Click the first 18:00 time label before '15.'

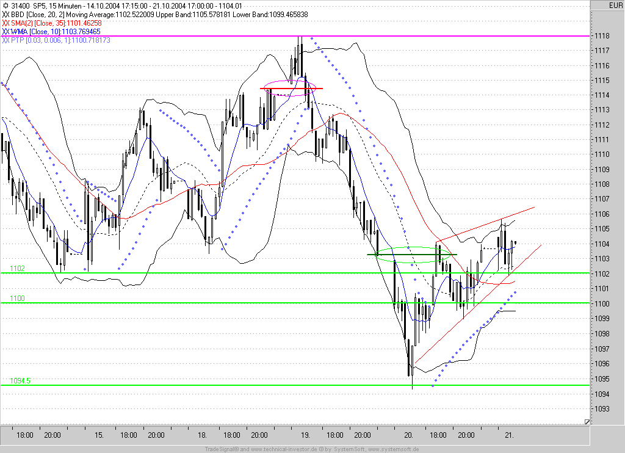(24, 435)
